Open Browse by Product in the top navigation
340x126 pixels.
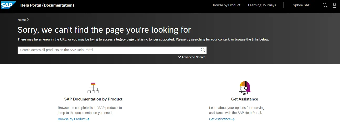click(x=226, y=5)
